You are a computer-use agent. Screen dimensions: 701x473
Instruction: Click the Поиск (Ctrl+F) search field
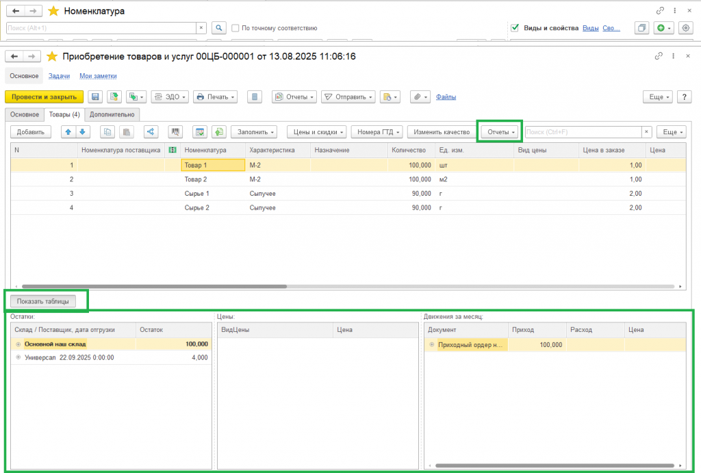pos(582,132)
